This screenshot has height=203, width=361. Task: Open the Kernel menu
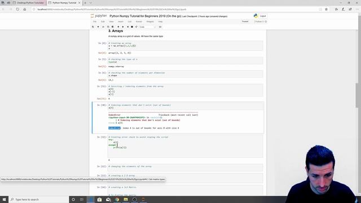(x=139, y=21)
